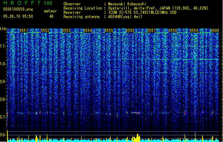Click the long meteor echo near 0556

(136, 113)
